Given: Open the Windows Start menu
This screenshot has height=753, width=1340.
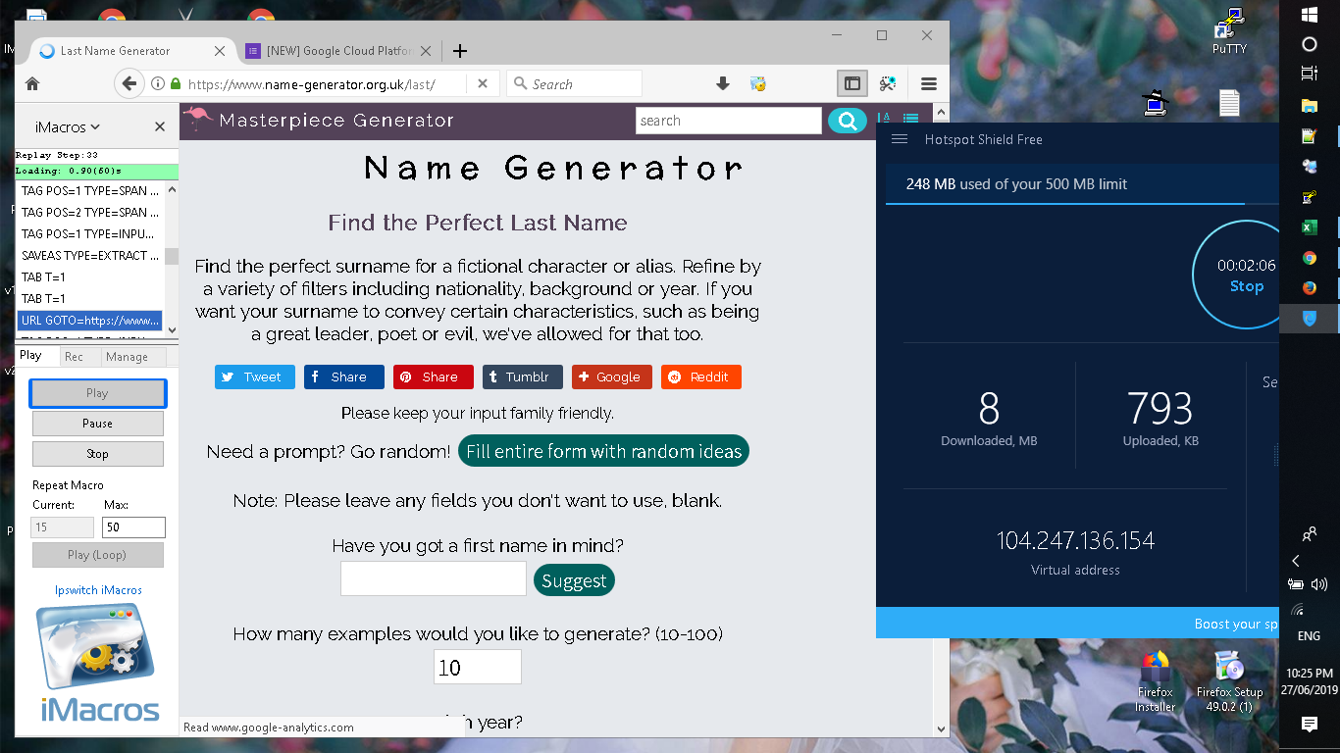Looking at the screenshot, I should [x=1309, y=15].
